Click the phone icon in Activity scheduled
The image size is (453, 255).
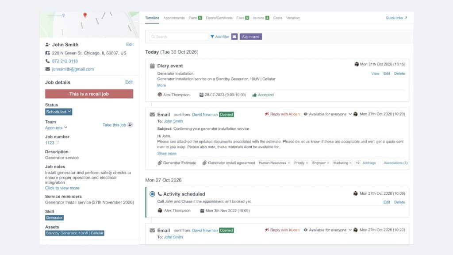pyautogui.click(x=159, y=194)
